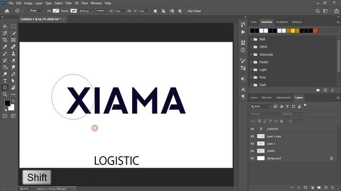Swap foreground and background colors

(13, 101)
